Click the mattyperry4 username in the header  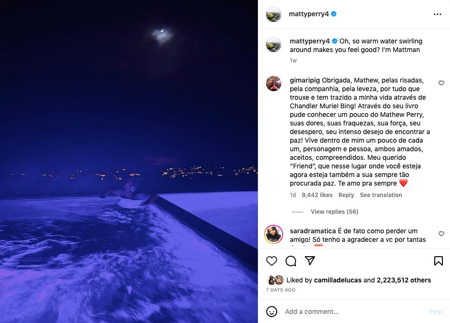(308, 14)
